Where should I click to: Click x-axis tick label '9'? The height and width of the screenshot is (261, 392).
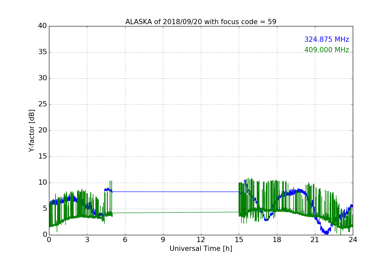point(163,240)
